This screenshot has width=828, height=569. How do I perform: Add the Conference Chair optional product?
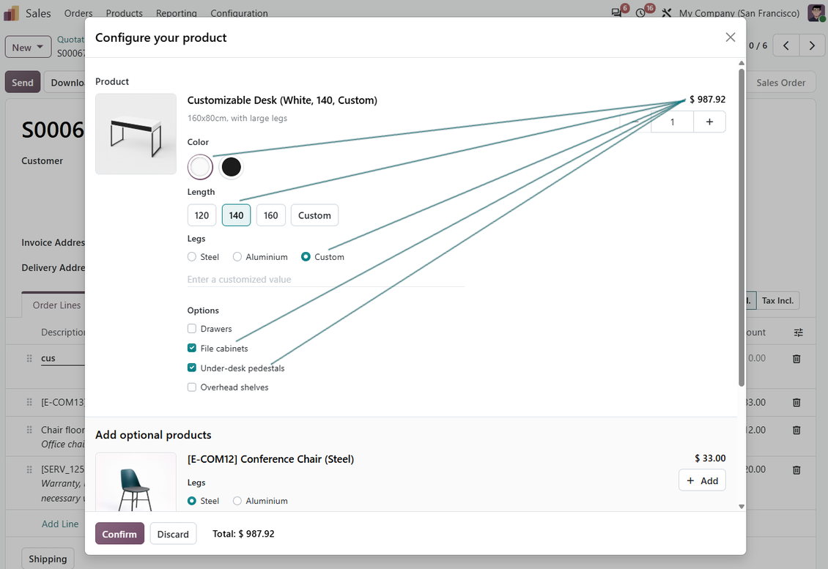pos(702,480)
